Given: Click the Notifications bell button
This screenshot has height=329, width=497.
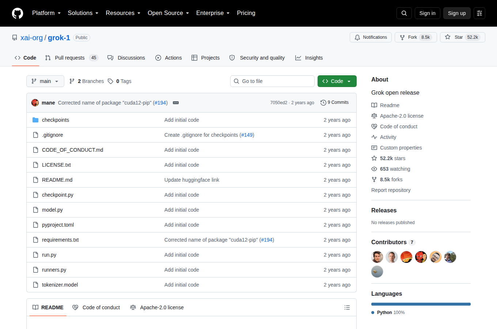Looking at the screenshot, I should tap(371, 37).
